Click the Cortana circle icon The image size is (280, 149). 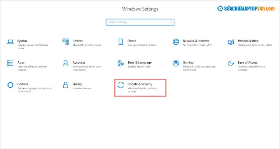[10, 85]
